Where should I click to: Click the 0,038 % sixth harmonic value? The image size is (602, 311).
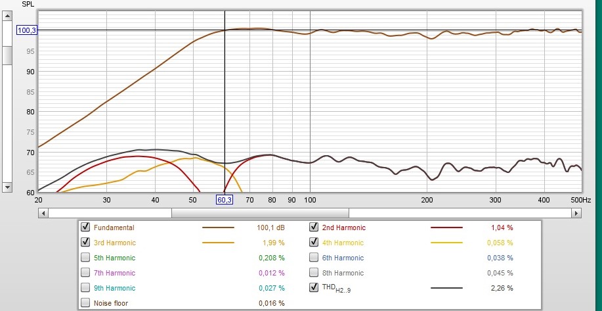point(500,258)
